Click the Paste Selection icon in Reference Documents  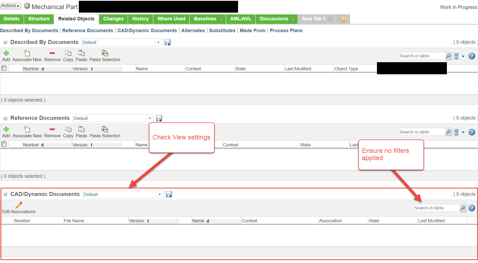coord(105,129)
